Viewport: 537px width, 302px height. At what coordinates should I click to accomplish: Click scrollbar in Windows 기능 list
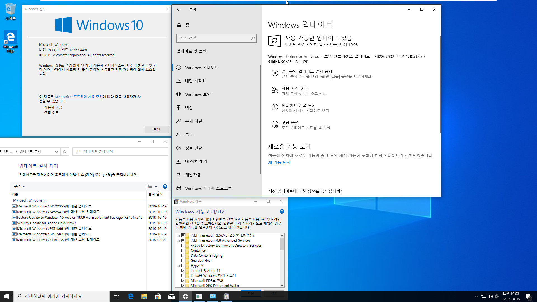point(282,244)
